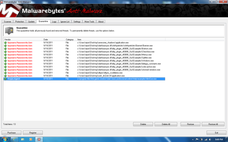Click the bug icon on Zork III application.exe row

tap(5, 76)
